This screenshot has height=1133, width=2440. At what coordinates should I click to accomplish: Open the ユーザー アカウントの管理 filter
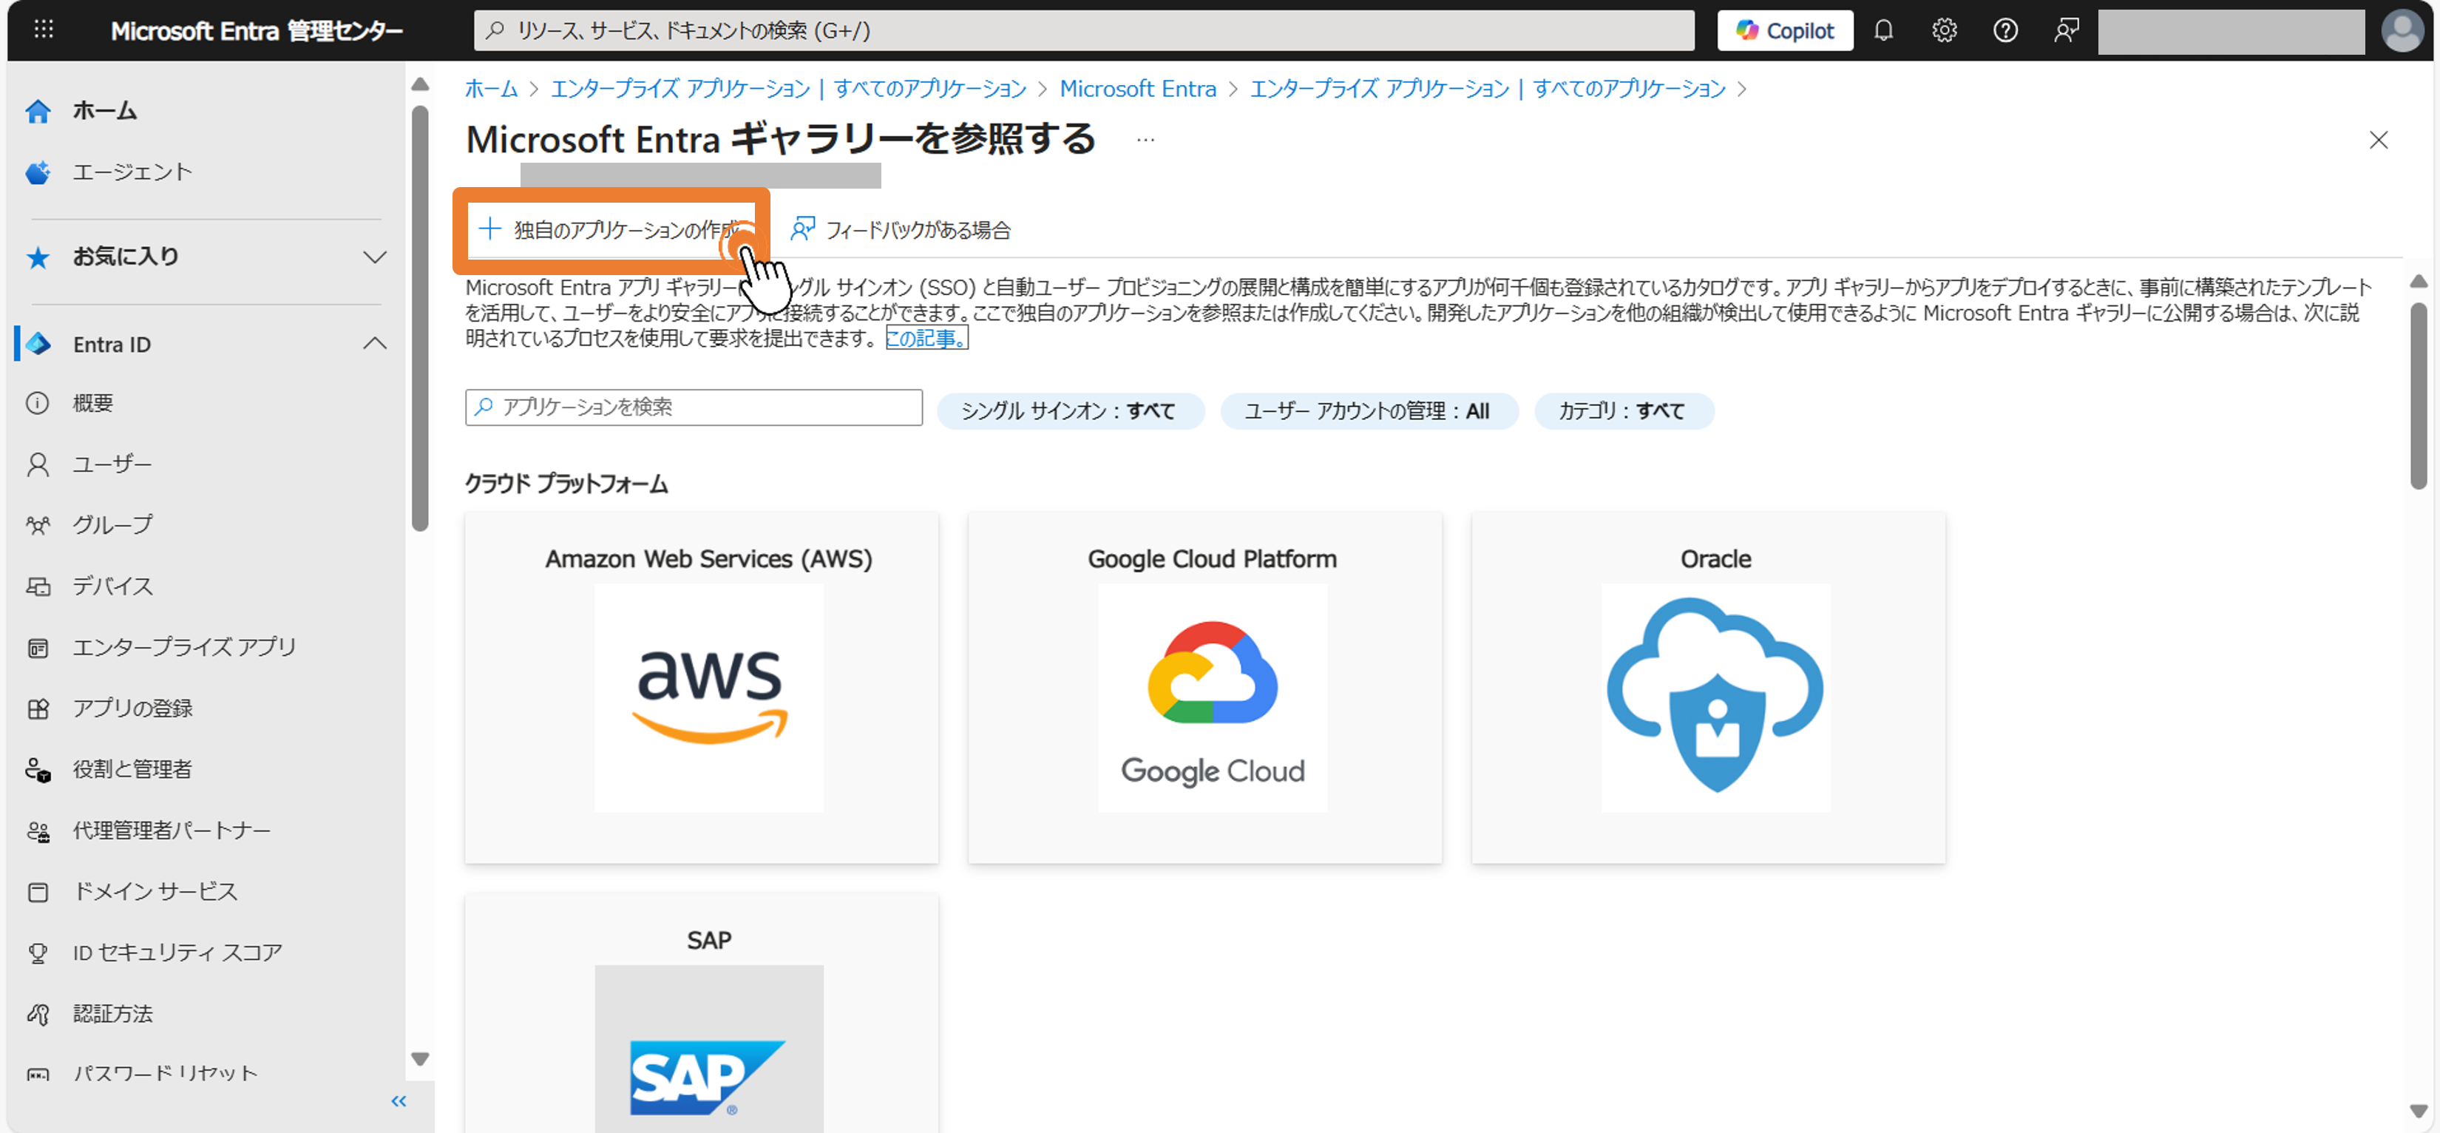point(1369,411)
